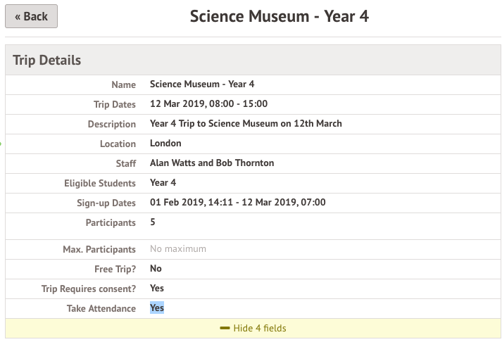Screen dimensions: 502x342
Task: Click the Back button
Action: [31, 16]
